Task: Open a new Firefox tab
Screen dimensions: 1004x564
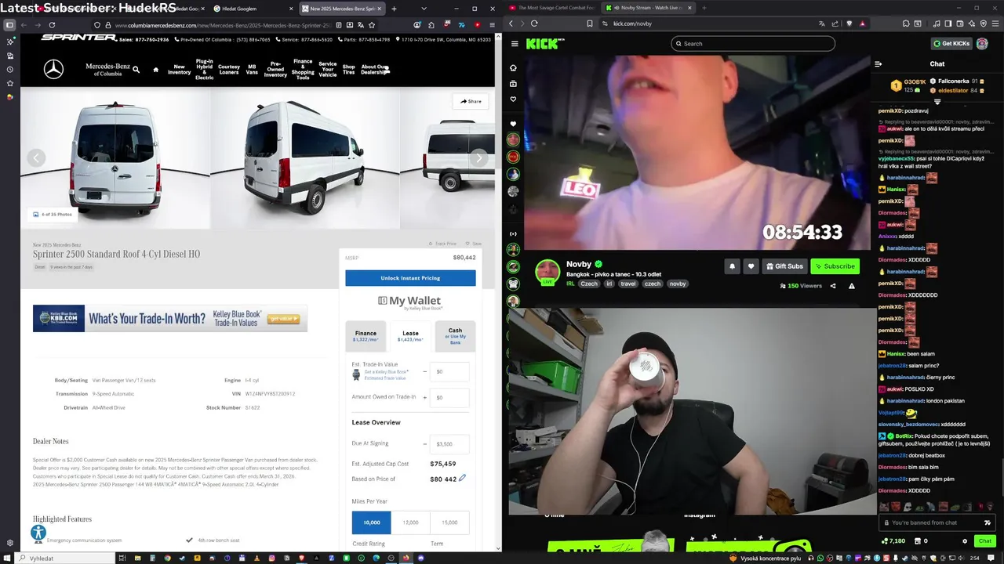Action: click(x=394, y=9)
